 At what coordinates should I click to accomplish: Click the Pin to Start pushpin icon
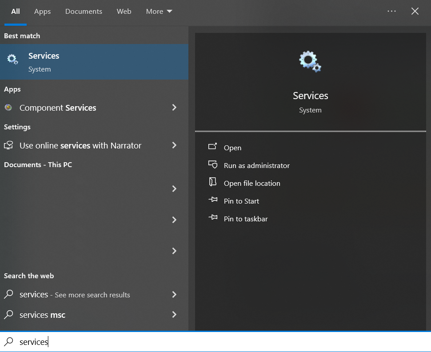click(x=213, y=200)
